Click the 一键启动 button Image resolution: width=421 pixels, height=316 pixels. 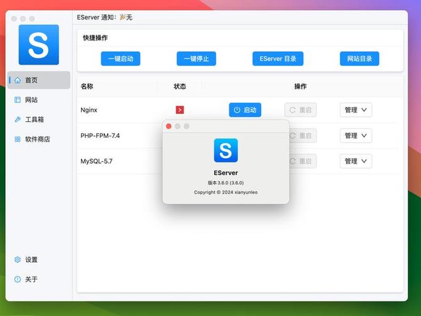click(x=121, y=58)
